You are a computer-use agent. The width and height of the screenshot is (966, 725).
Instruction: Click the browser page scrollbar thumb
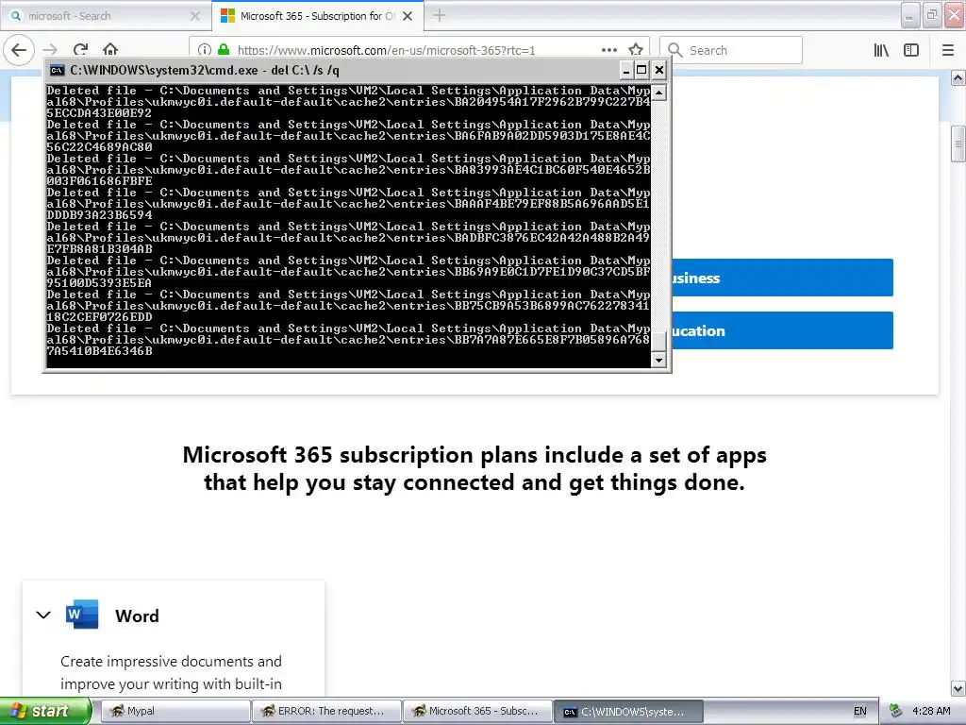[958, 144]
